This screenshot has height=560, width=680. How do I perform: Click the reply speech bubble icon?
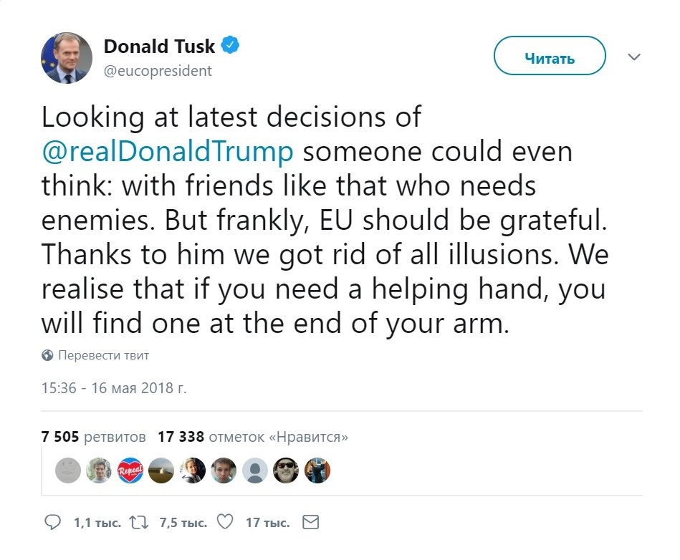pos(53,523)
